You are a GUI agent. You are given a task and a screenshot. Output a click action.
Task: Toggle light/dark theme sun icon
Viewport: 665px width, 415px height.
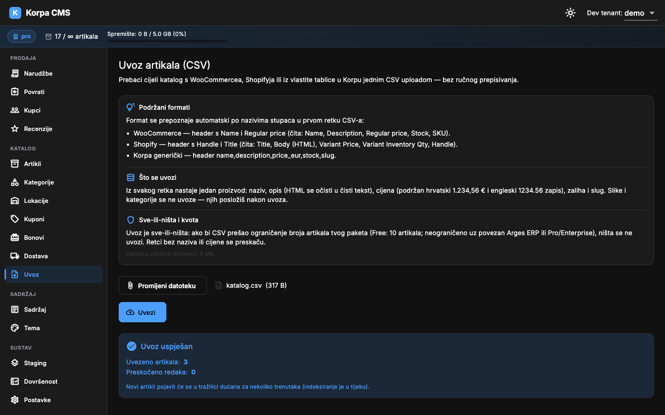(x=570, y=13)
